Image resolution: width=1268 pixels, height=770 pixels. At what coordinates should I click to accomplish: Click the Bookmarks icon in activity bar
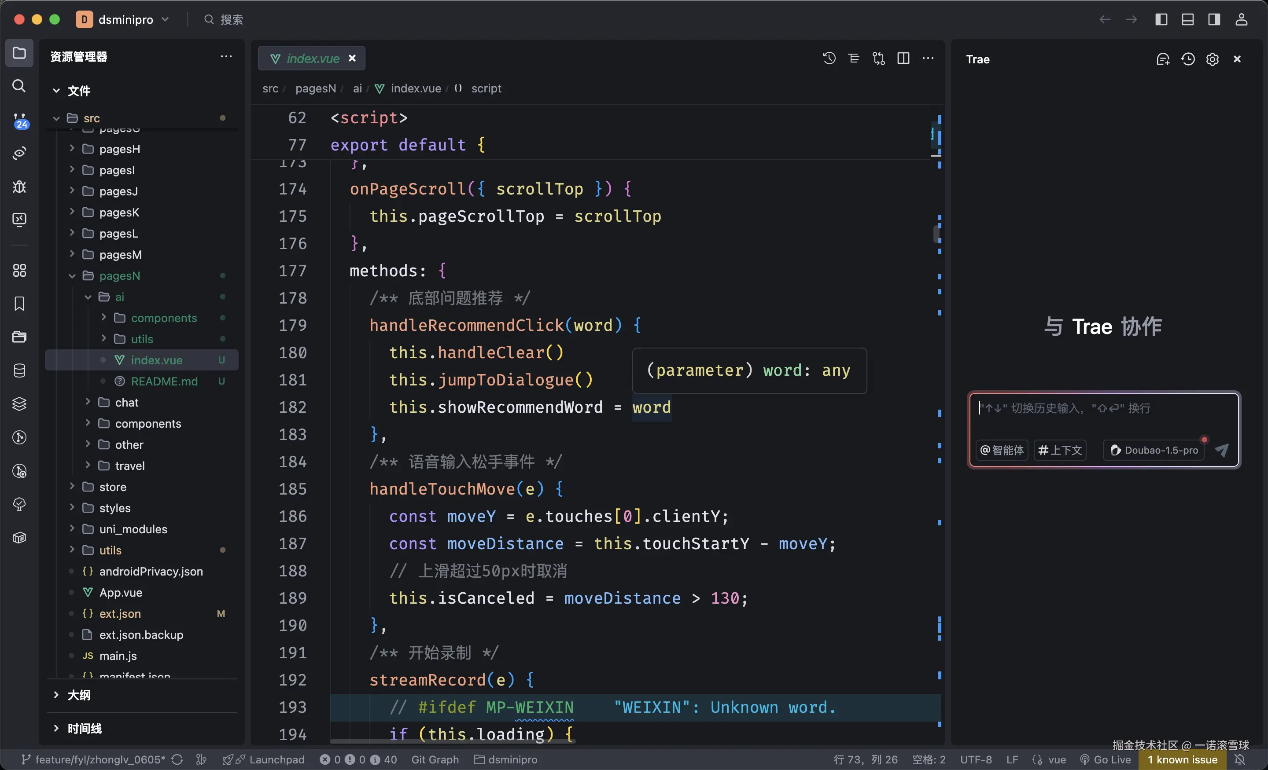click(19, 304)
